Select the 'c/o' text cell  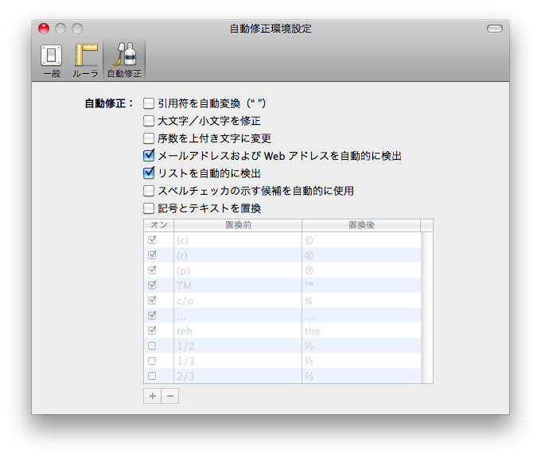tap(238, 301)
